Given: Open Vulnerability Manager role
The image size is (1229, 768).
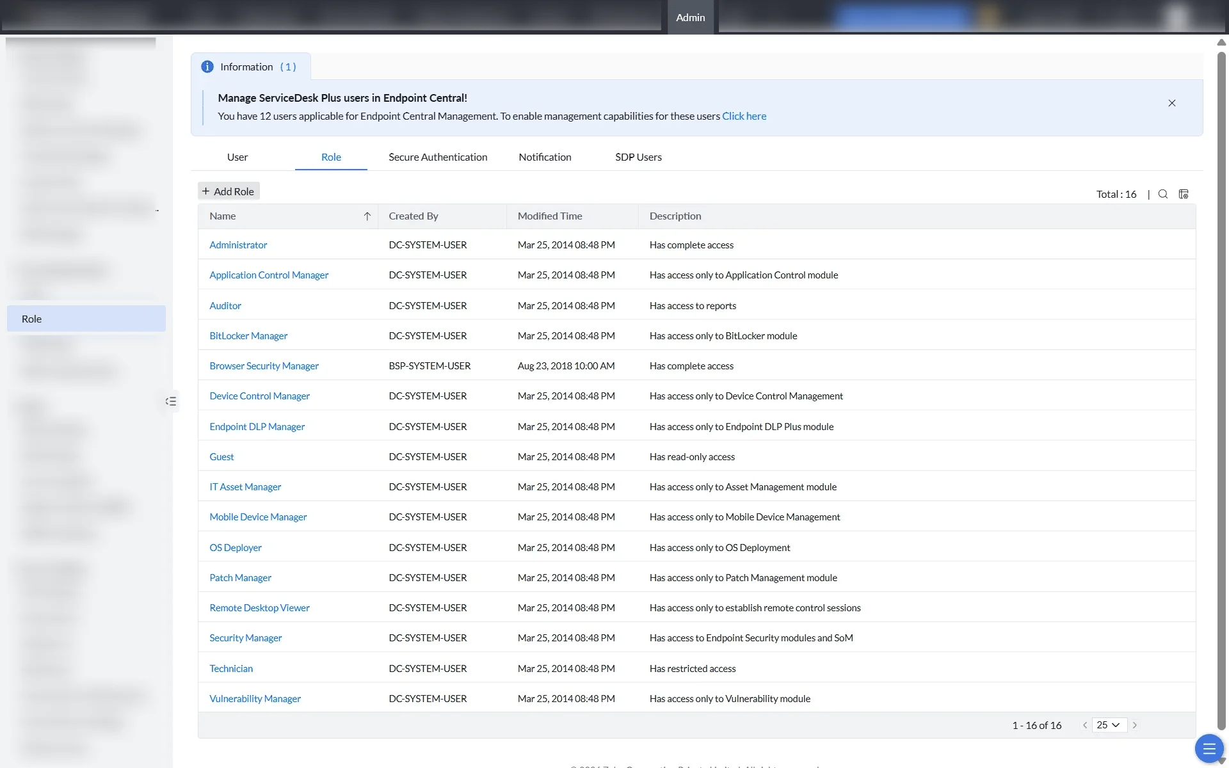Looking at the screenshot, I should point(255,698).
